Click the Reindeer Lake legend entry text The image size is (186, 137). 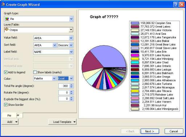pos(157,95)
